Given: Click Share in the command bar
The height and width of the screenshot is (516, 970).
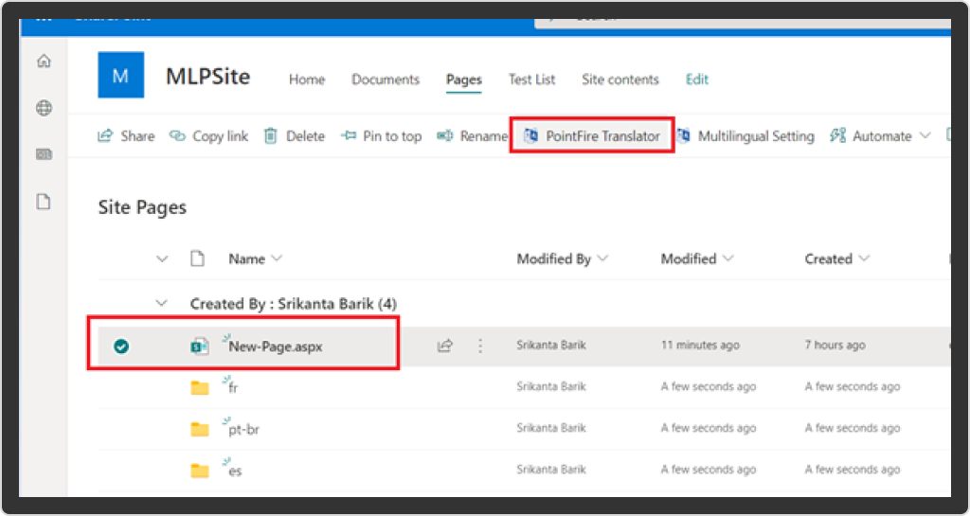Looking at the screenshot, I should click(126, 136).
